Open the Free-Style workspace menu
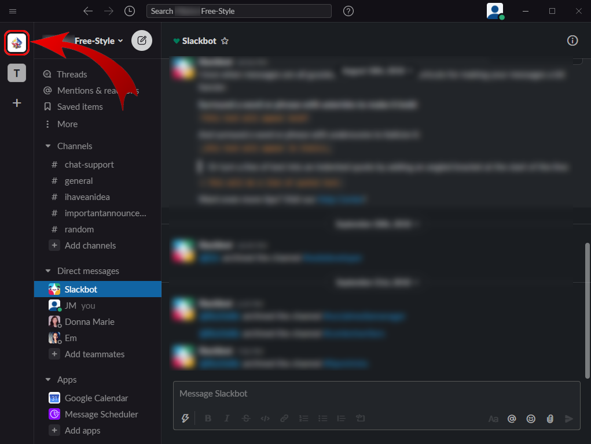 99,40
